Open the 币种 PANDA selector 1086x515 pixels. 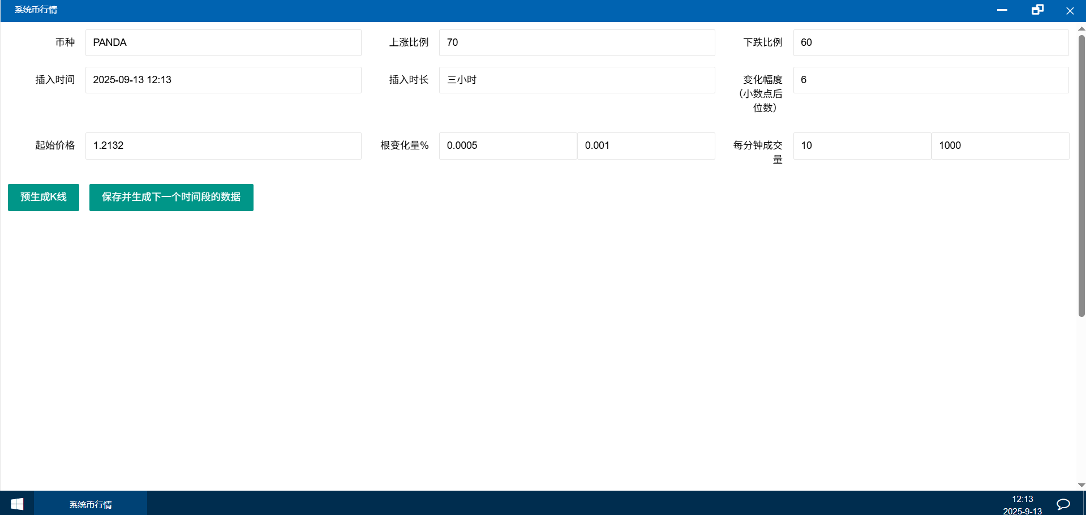click(223, 42)
